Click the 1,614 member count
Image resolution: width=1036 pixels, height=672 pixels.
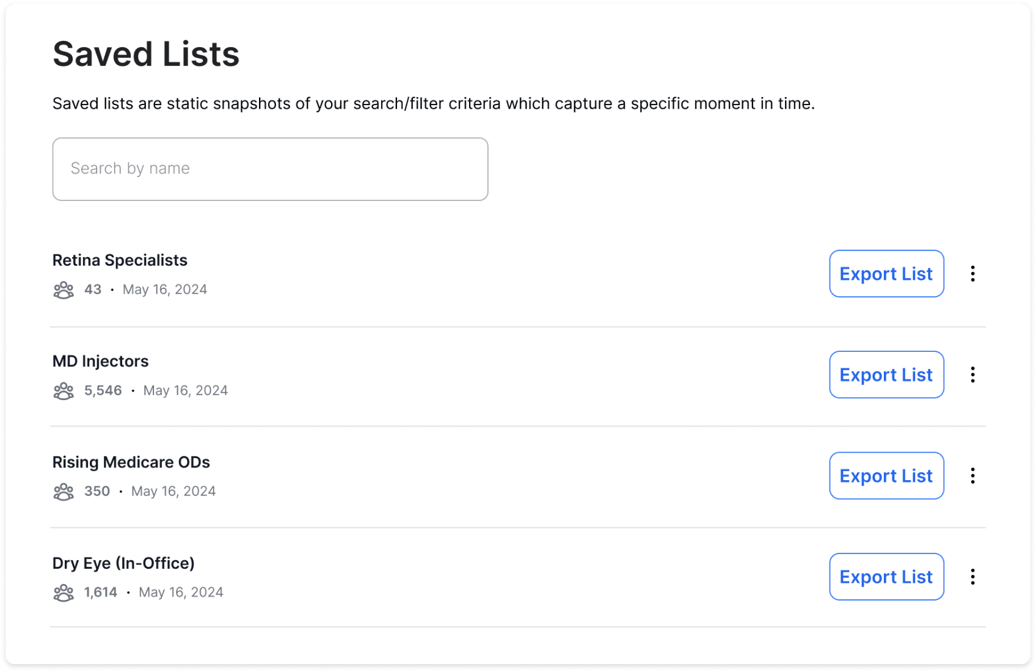point(101,593)
